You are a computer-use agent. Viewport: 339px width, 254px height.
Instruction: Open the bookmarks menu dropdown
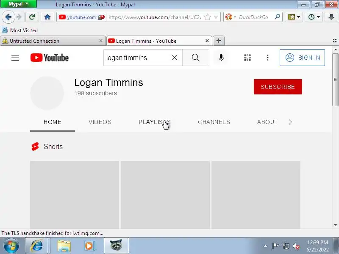(x=294, y=17)
